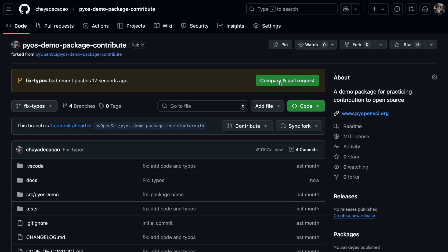Open the fix-typos branch selector

[x=34, y=106]
